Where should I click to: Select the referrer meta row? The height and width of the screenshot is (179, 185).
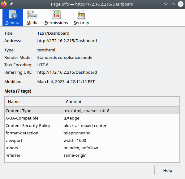(x=92, y=155)
